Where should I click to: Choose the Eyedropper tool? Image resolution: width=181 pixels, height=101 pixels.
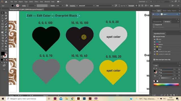coord(6,38)
